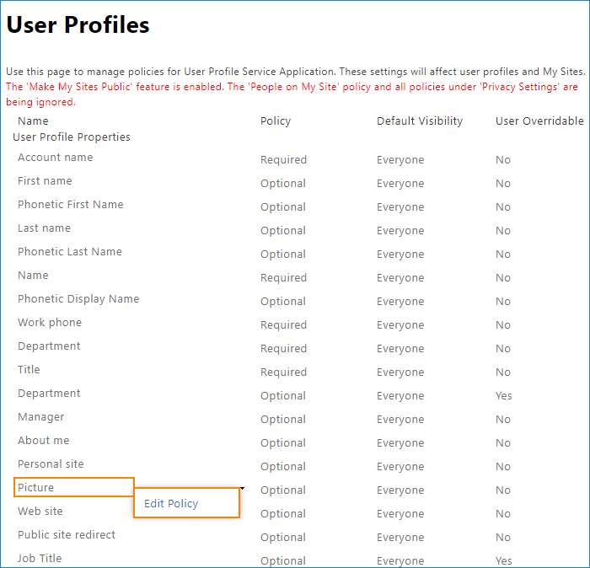
Task: Click Everyone visibility in Picture row
Action: click(x=400, y=490)
